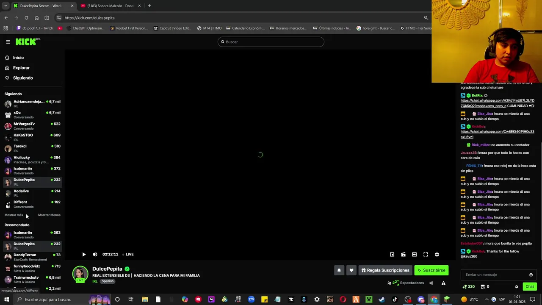Click the green Chat send button

(x=530, y=287)
